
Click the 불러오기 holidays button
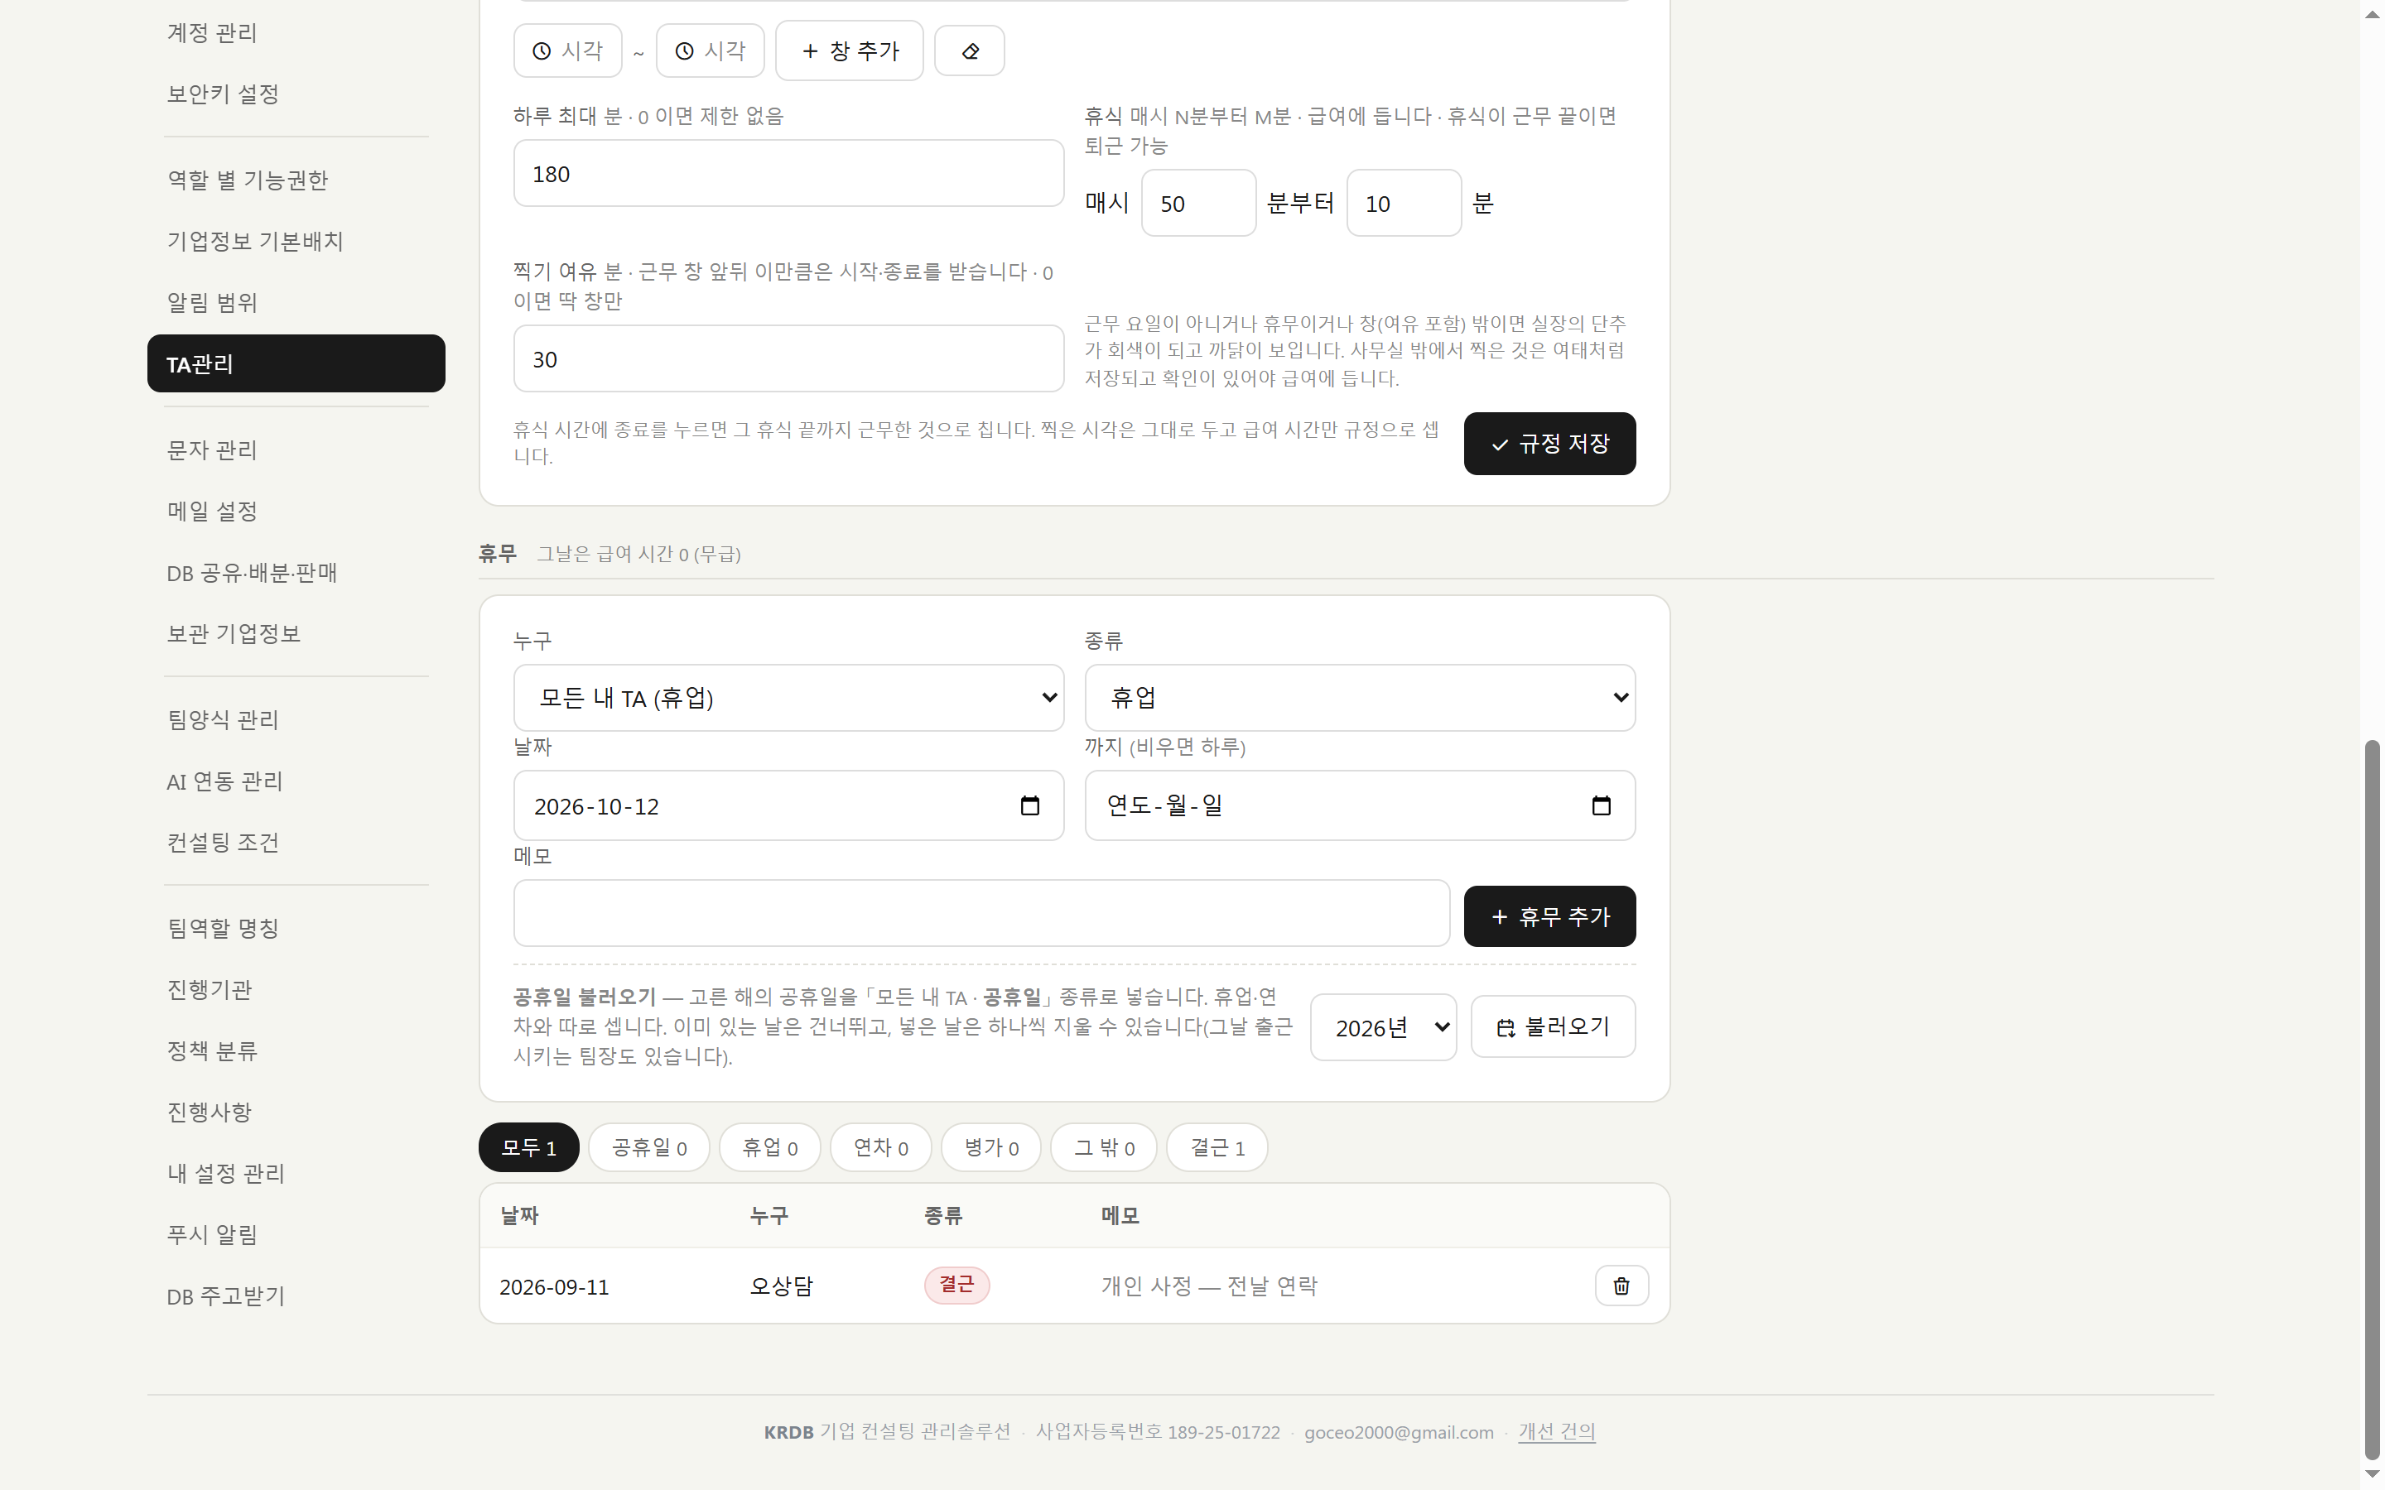click(1554, 1026)
